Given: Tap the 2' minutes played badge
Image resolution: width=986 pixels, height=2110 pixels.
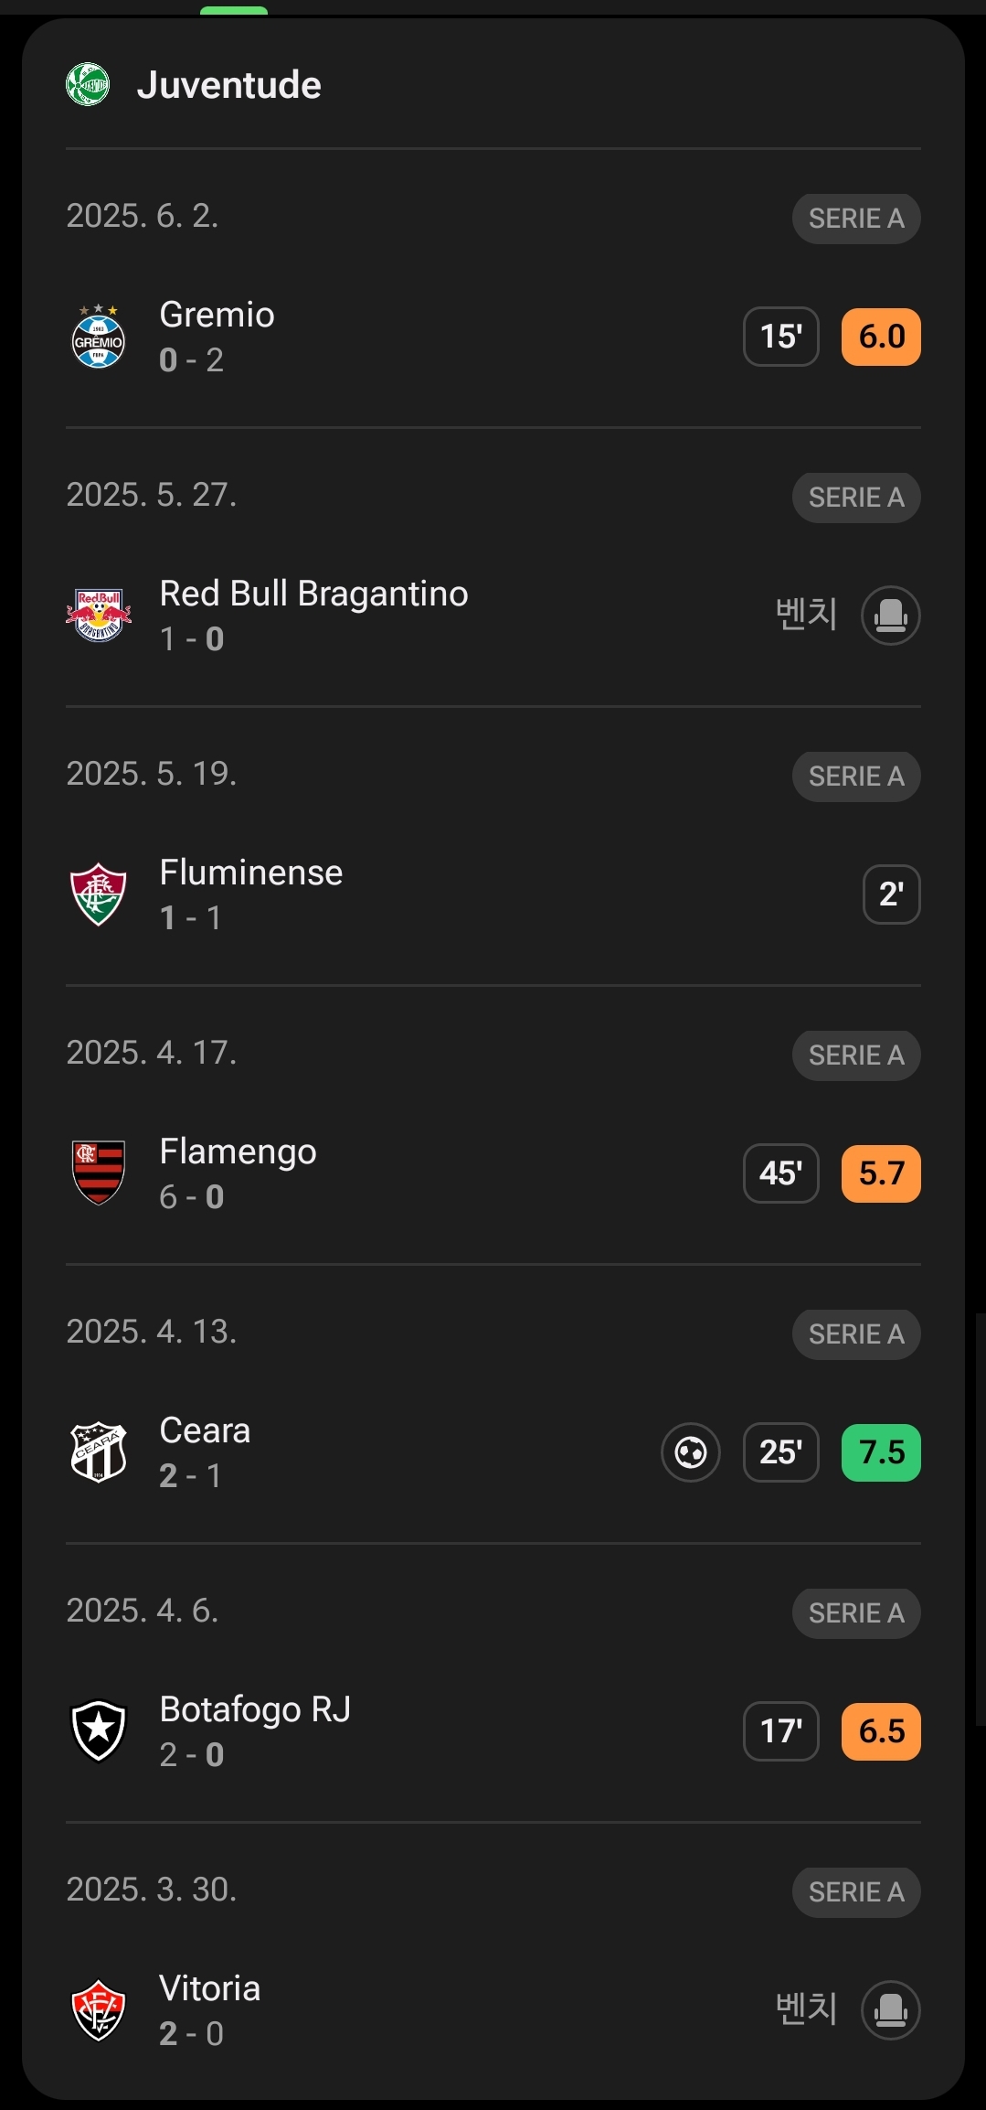Looking at the screenshot, I should tap(892, 894).
